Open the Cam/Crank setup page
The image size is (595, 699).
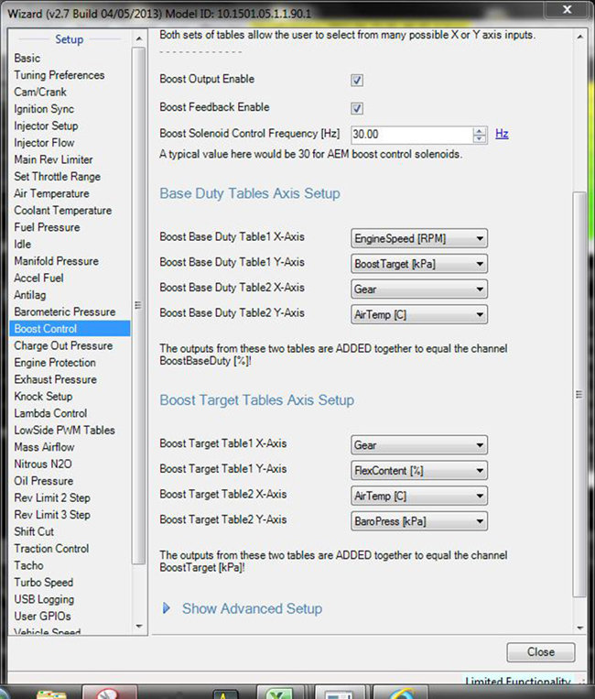[40, 92]
